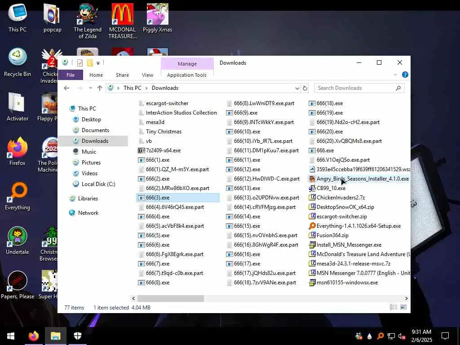460x345 pixels.
Task: Open recent locations dropdown arrow
Action: pos(90,88)
